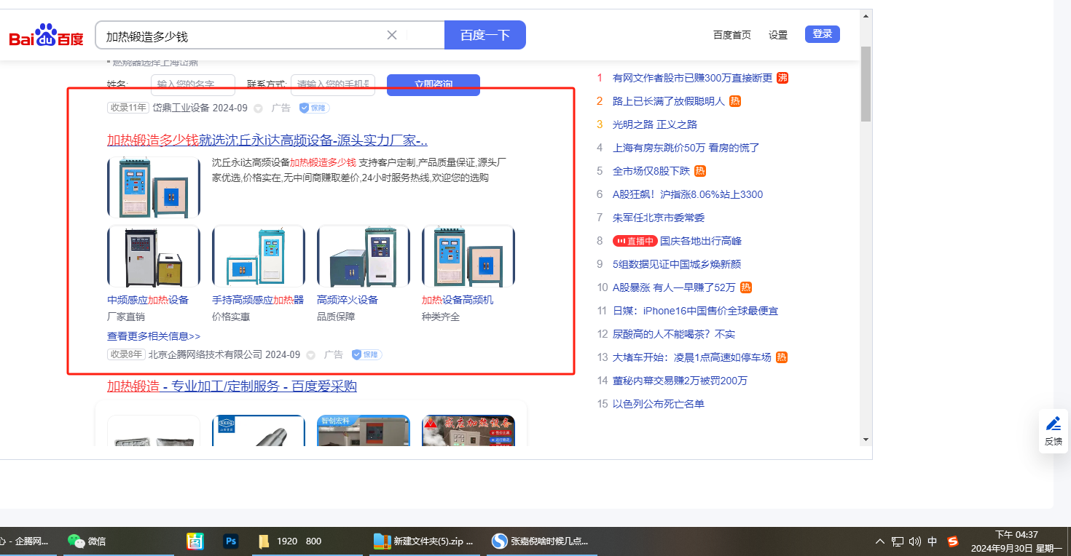Screen dimensions: 1071x556
Task: Click the Sogou input method tray icon
Action: (953, 541)
